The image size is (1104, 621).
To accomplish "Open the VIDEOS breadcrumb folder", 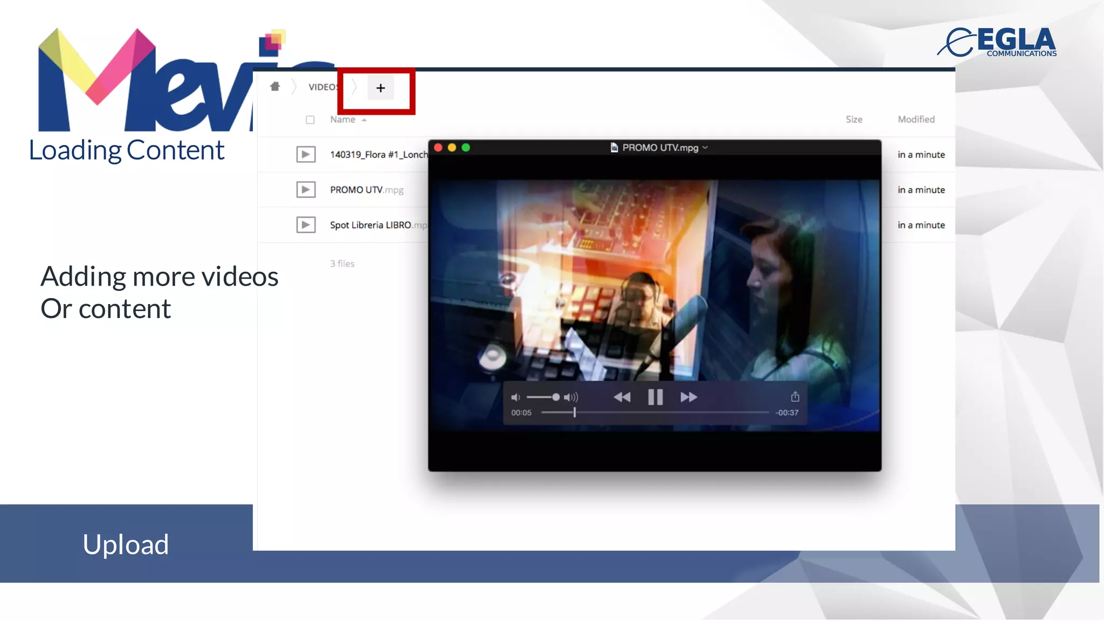I will pyautogui.click(x=322, y=87).
